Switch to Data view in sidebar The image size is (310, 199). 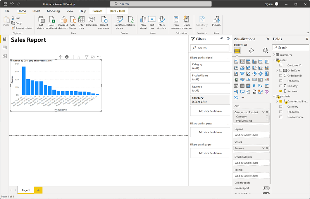pyautogui.click(x=5, y=48)
